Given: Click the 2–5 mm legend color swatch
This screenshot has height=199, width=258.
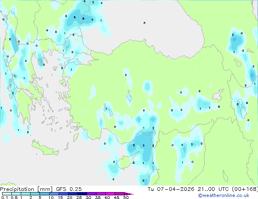Looking at the screenshot, I should point(35,194).
